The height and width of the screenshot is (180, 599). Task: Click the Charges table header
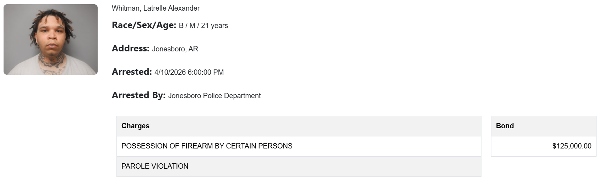(135, 126)
